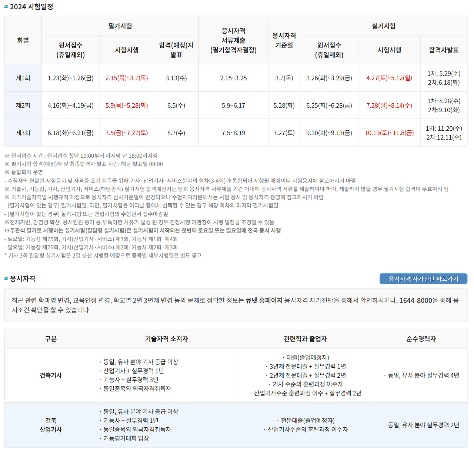Click the 응시자격 기준일 column header
The height and width of the screenshot is (451, 474).
284,40
